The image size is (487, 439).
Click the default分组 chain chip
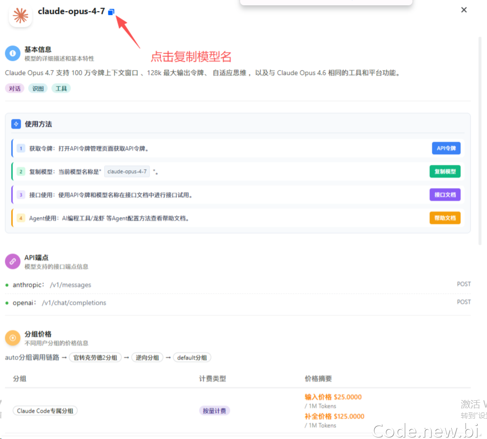pos(192,358)
